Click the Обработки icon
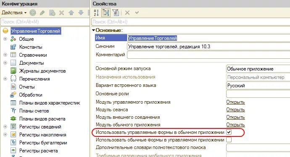The image size is (290, 157). (x=13, y=94)
